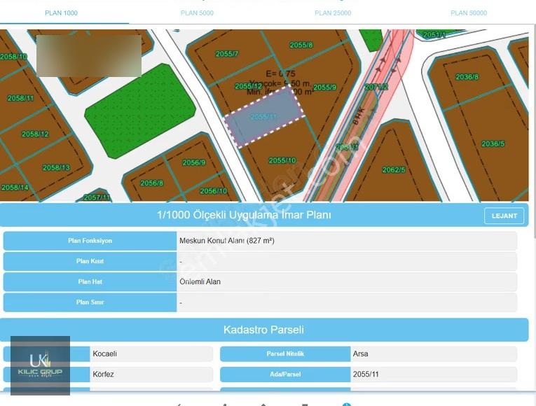Select the PLAN 25000 tab

(x=333, y=13)
